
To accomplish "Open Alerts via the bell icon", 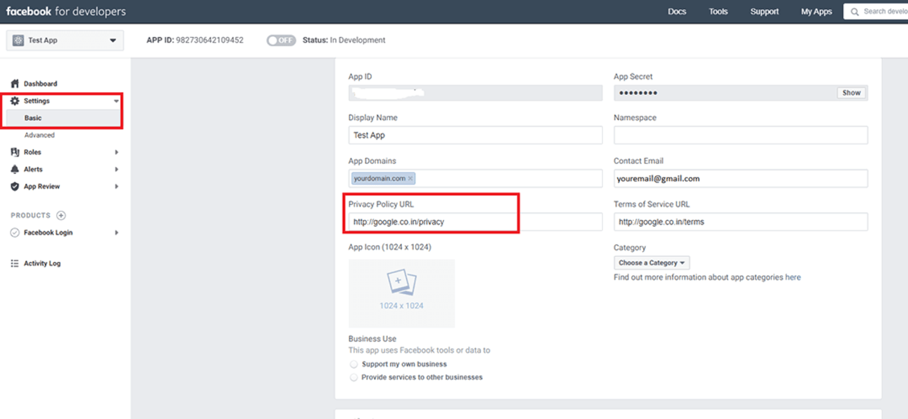I will coord(15,169).
